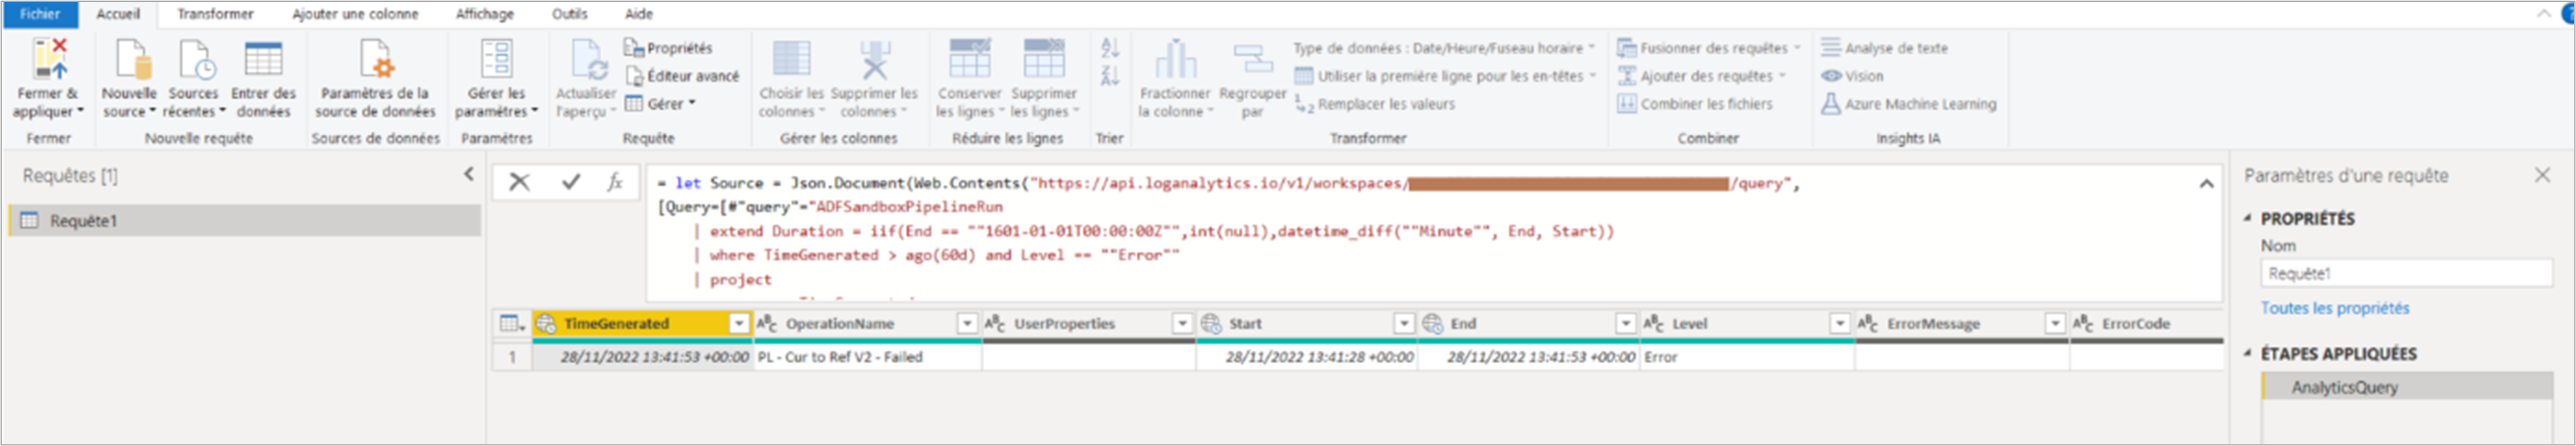Open Level column filter dropdown
The width and height of the screenshot is (2576, 446).
click(x=1840, y=323)
